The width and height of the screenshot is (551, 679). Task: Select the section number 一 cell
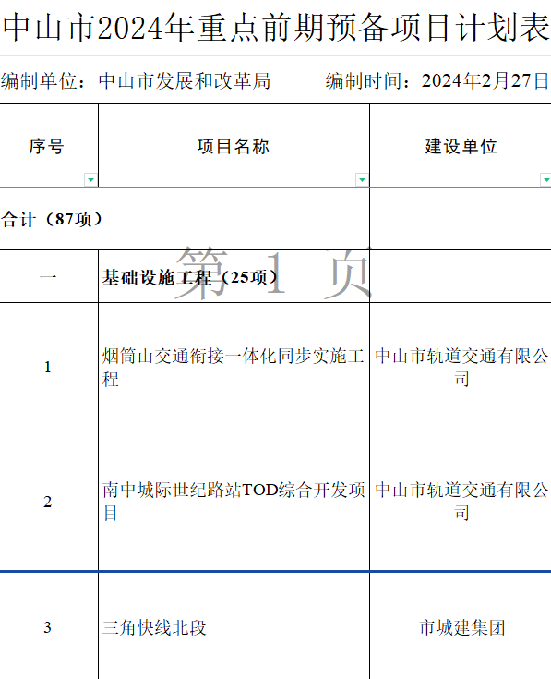pyautogui.click(x=49, y=277)
